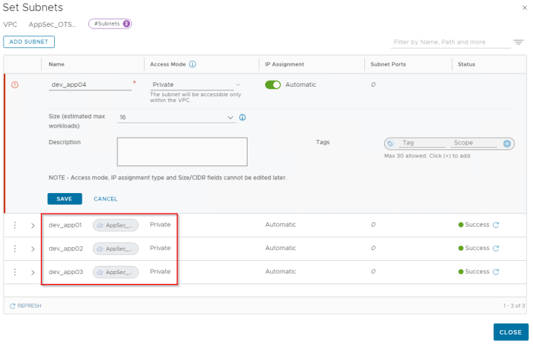Image resolution: width=533 pixels, height=344 pixels.
Task: Toggle Automatic IP Assignment switch
Action: [273, 85]
